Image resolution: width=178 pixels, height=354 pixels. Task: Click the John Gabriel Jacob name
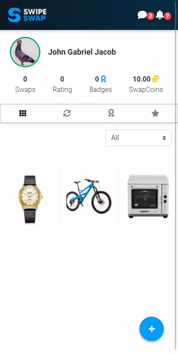tap(82, 52)
